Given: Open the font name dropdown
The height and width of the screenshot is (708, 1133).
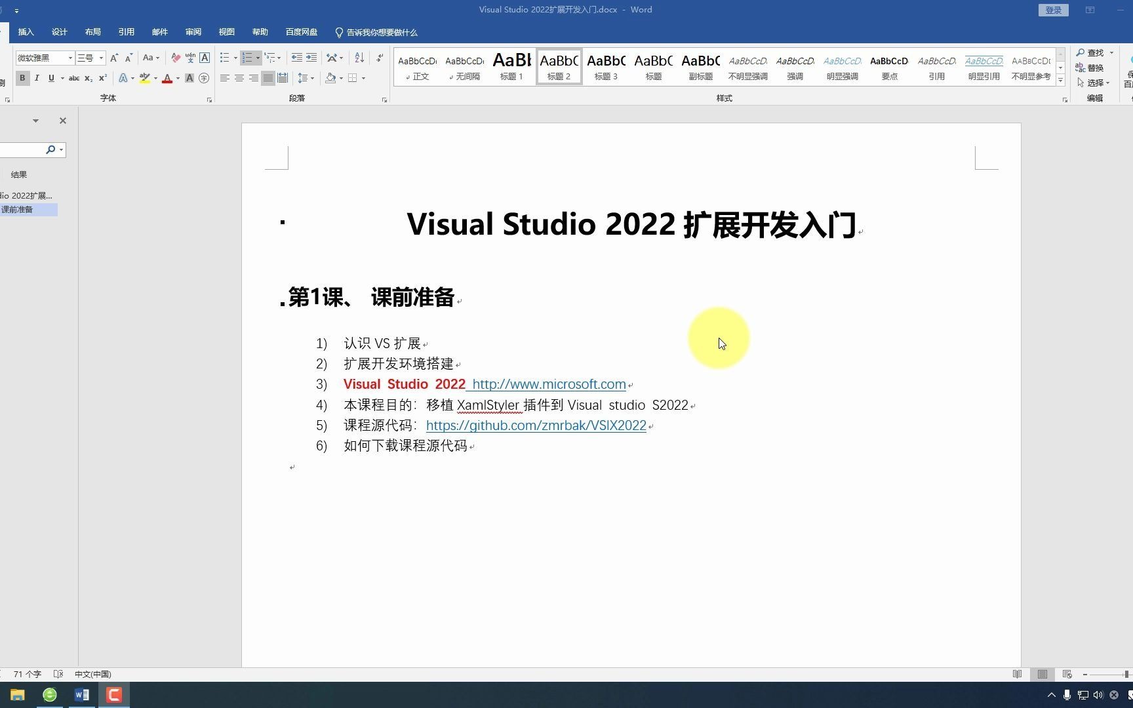Looking at the screenshot, I should point(70,58).
